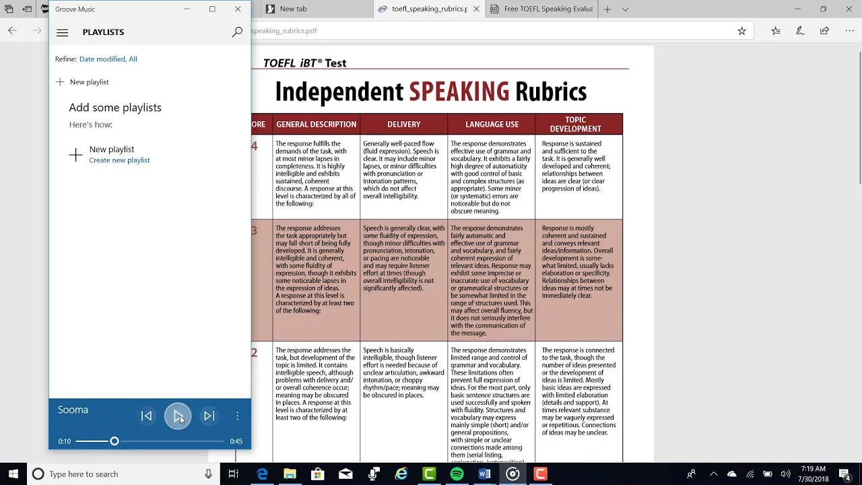Click the GENERAL DESCRIPTION column header
Screen dimensions: 862x485
click(x=316, y=125)
